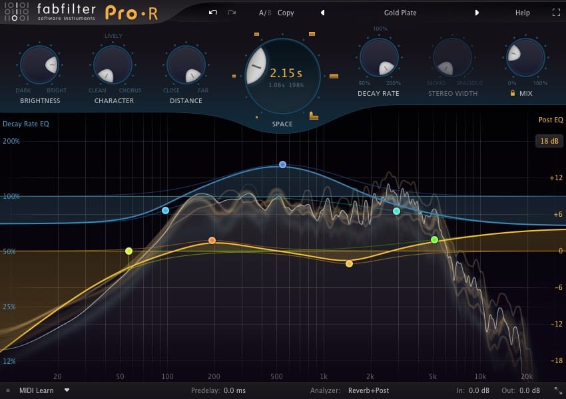
Task: Toggle MIDI enable indicator dot
Action: (x=8, y=390)
